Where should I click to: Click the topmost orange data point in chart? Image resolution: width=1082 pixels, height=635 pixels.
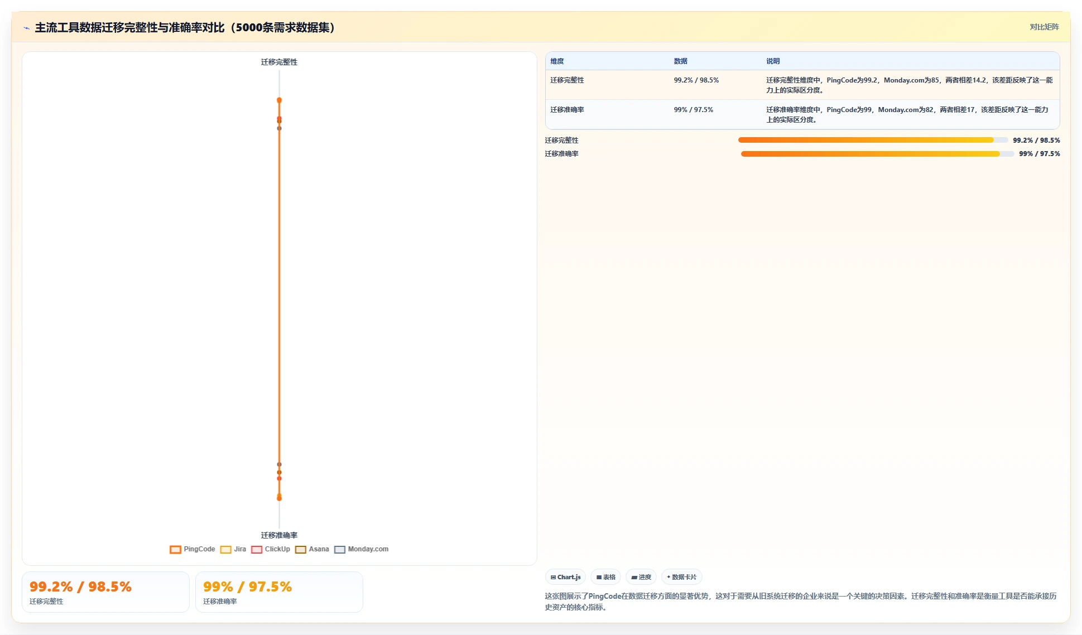pos(279,100)
